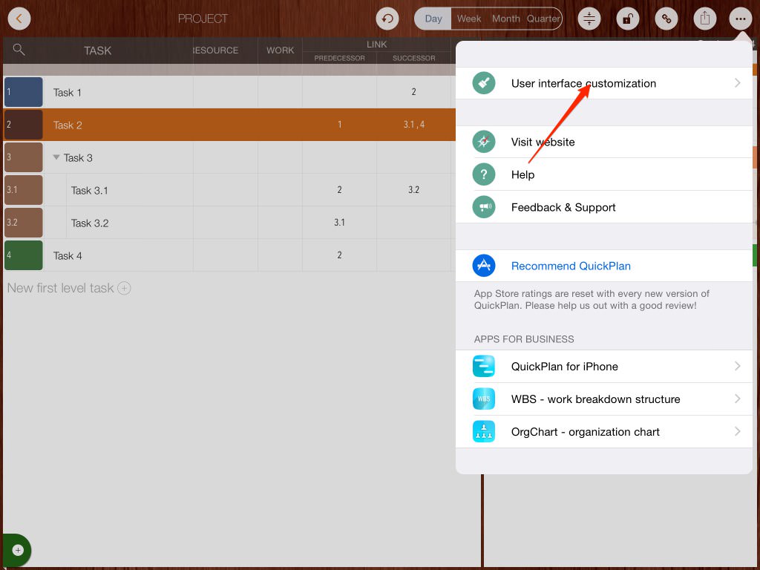Select the Quarter timeline scale
The height and width of the screenshot is (570, 760).
pos(543,19)
